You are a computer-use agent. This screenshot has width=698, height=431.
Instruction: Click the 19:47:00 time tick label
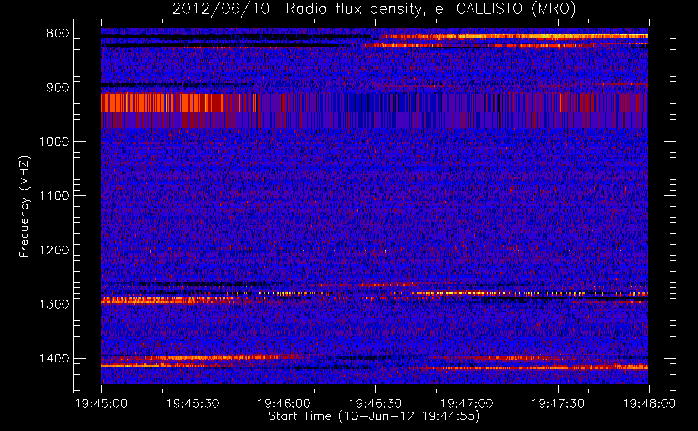point(467,404)
